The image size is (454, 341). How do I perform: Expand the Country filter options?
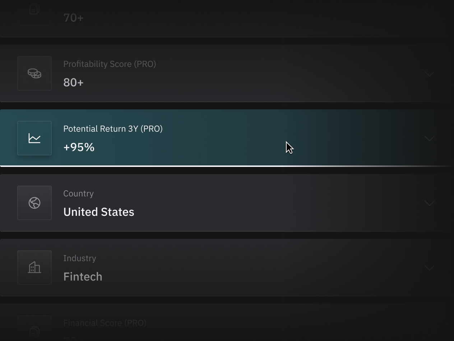[429, 203]
